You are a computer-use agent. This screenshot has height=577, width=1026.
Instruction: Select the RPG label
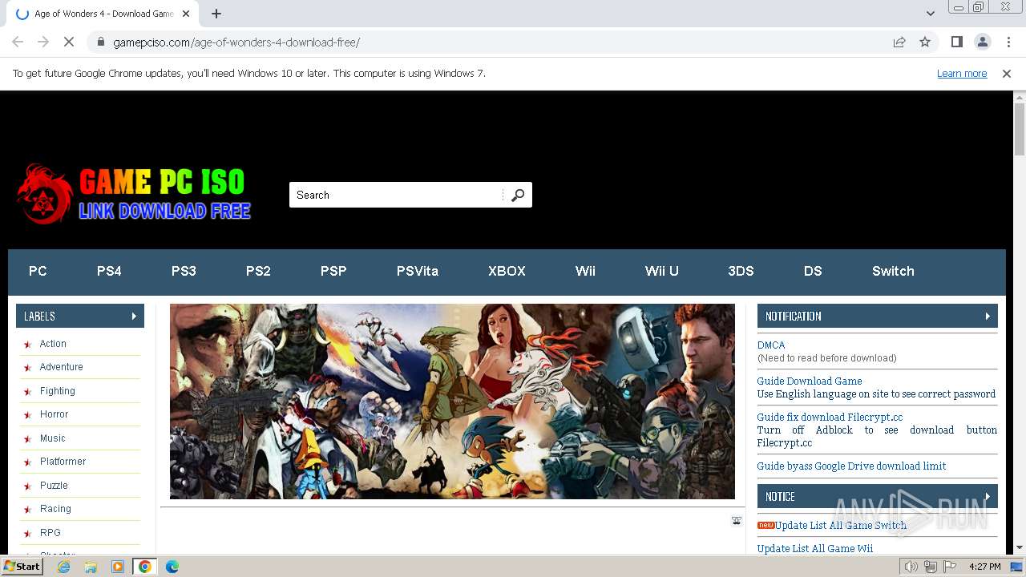tap(50, 533)
